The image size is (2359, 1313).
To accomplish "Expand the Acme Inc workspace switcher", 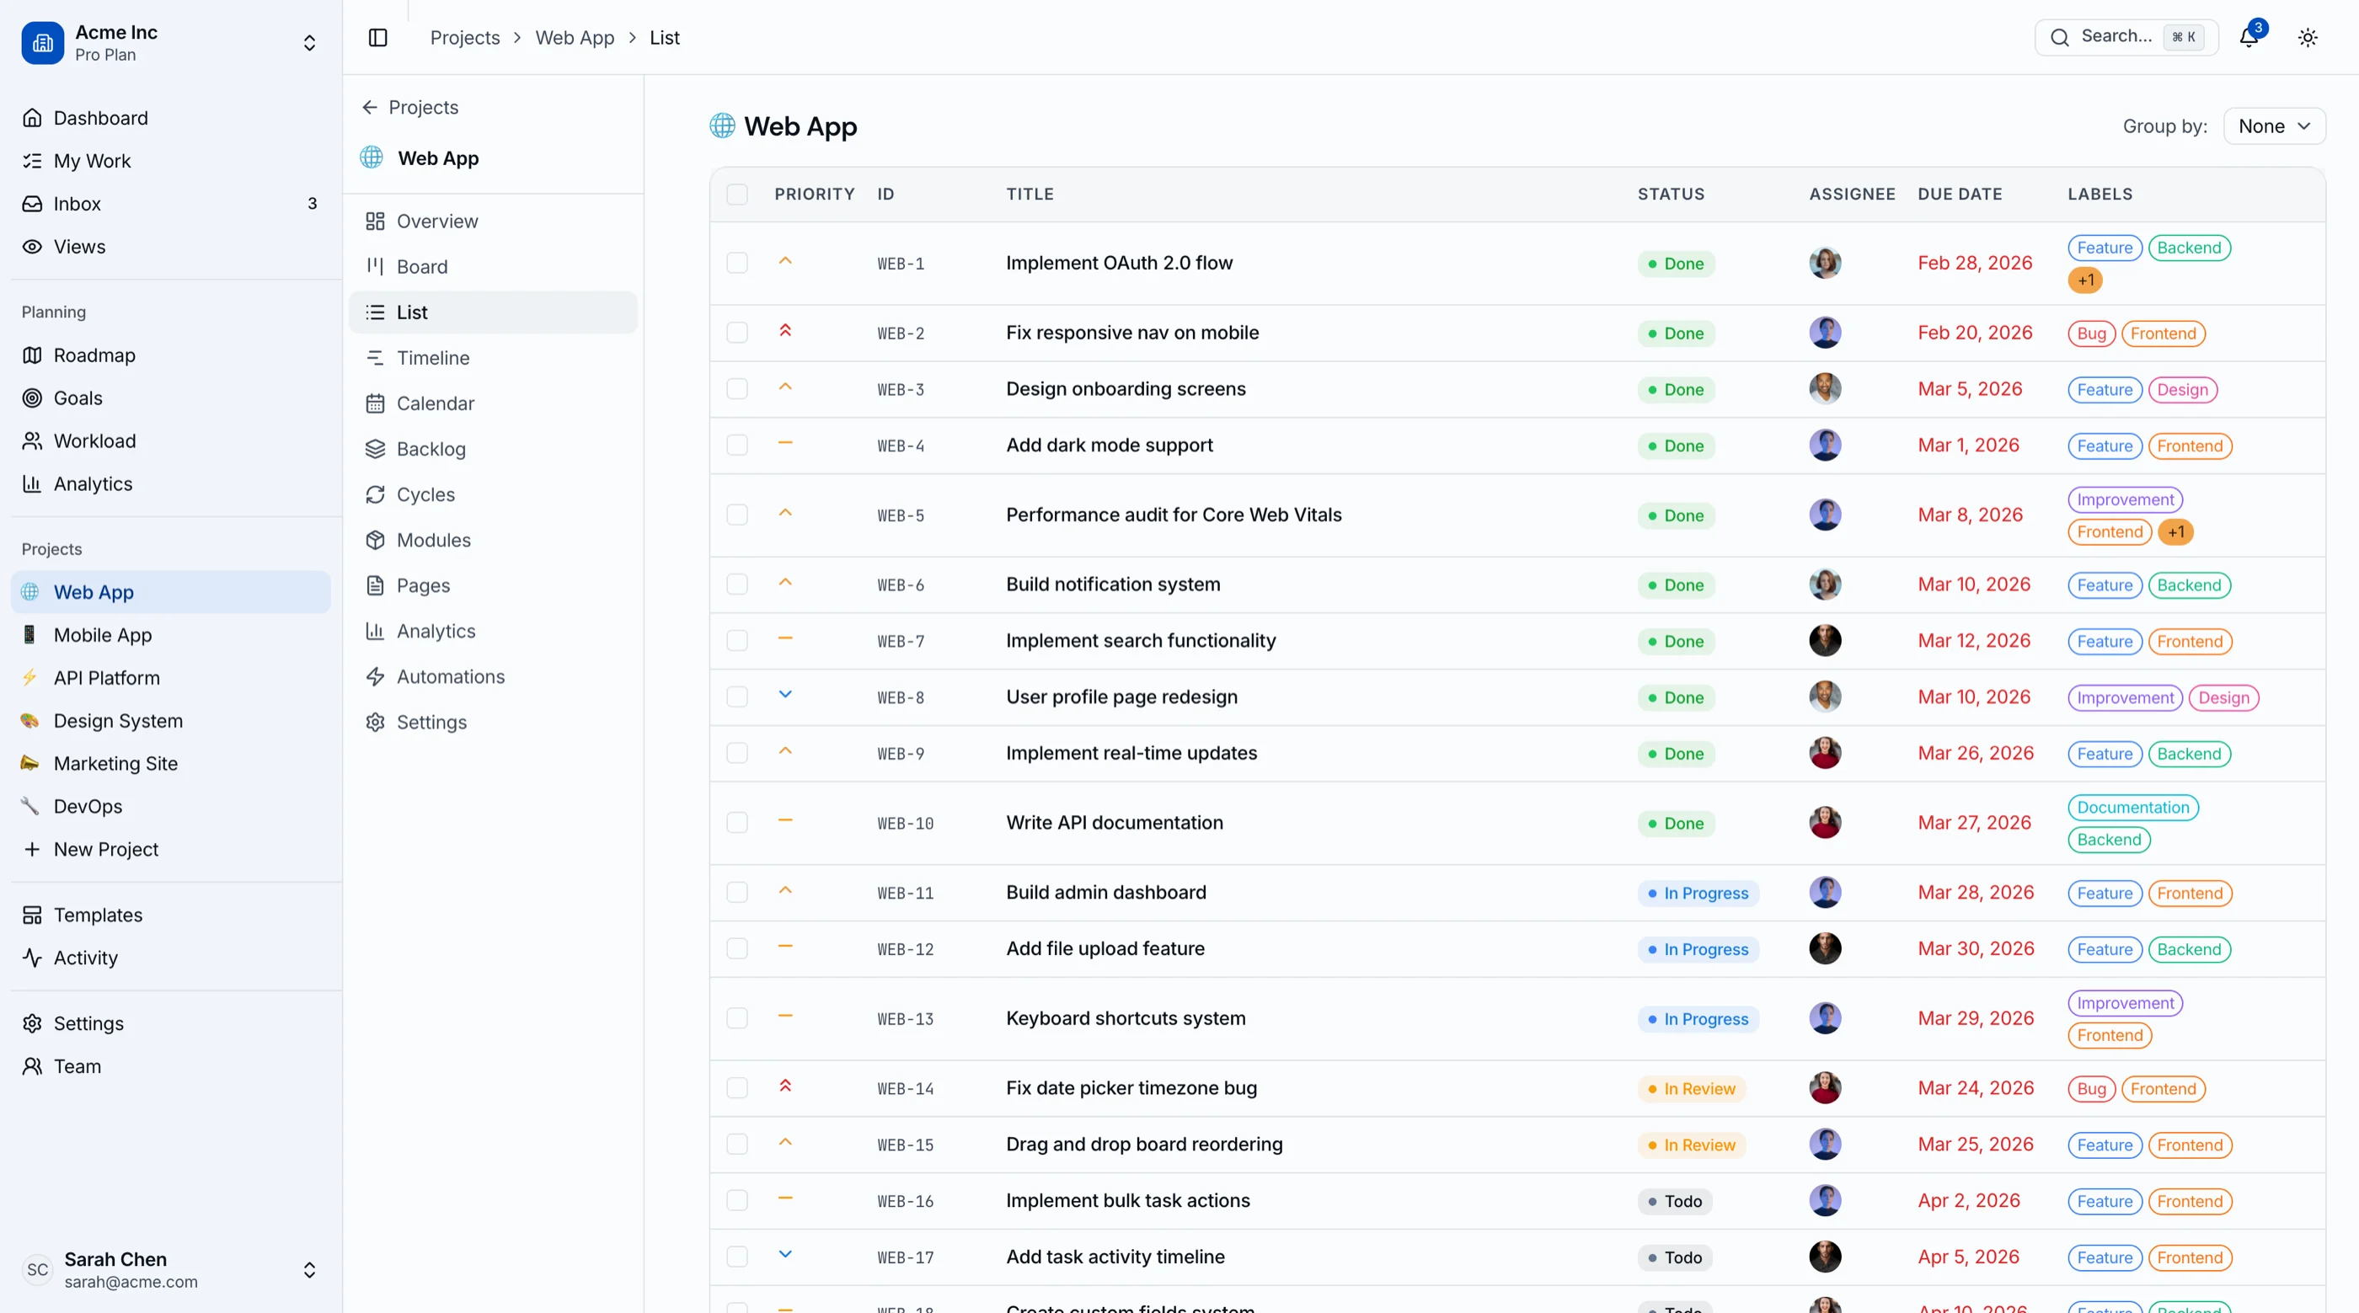I will [x=309, y=43].
